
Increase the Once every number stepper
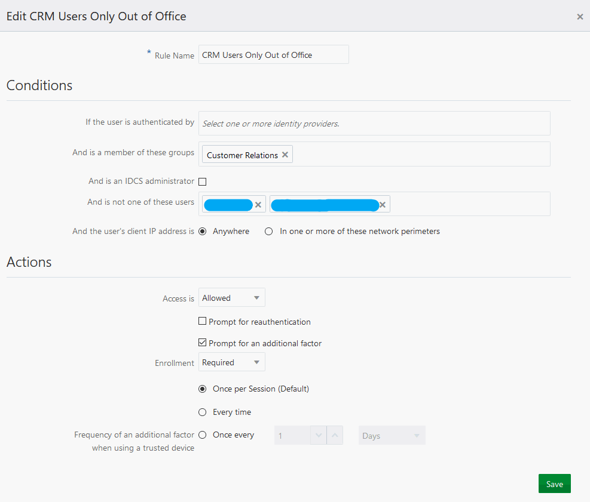336,435
